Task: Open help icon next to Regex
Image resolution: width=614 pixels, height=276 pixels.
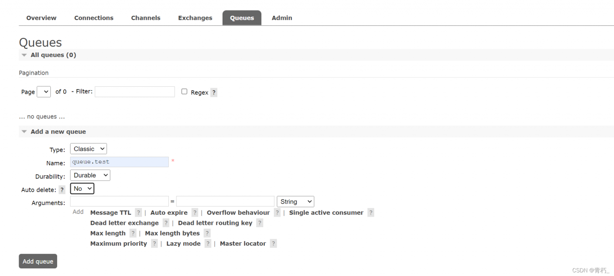Action: (x=214, y=92)
